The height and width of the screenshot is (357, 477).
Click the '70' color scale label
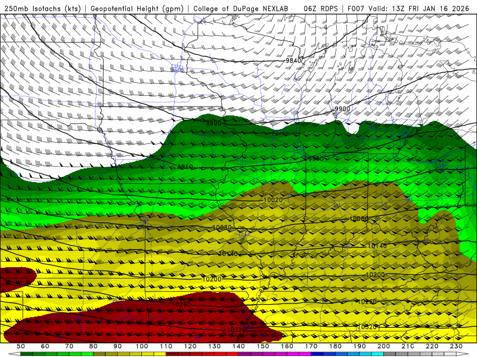[x=69, y=346]
